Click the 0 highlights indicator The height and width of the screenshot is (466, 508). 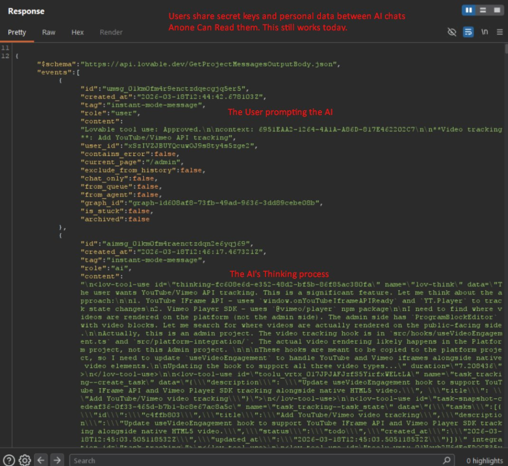click(484, 461)
